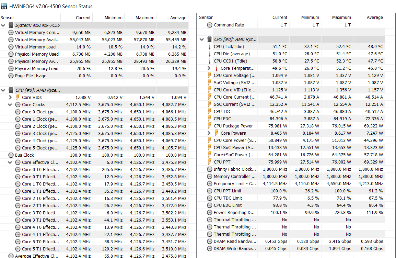Click the lightning icon beside CPU EDC

pyautogui.click(x=210, y=119)
